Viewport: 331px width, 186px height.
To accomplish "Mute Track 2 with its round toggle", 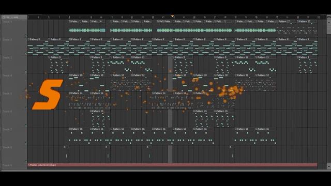I will (26, 71).
